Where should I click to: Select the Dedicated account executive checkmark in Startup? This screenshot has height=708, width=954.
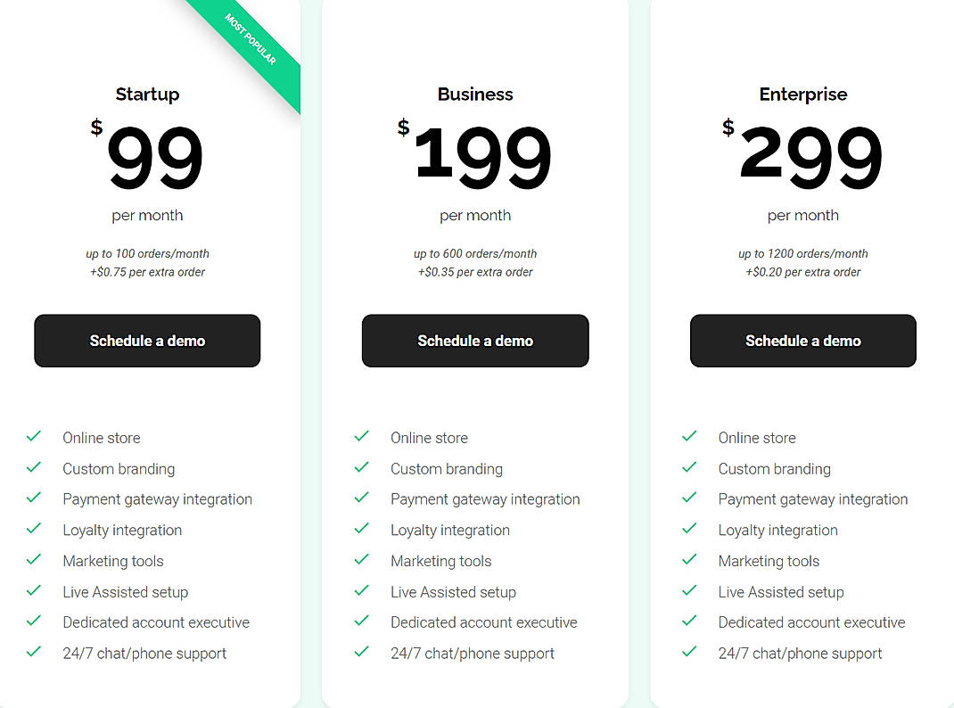click(x=34, y=622)
